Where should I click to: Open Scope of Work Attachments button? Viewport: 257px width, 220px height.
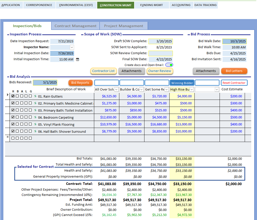click(132, 71)
